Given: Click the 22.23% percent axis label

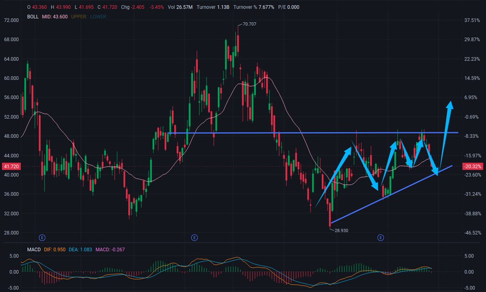Looking at the screenshot, I should tap(472, 59).
